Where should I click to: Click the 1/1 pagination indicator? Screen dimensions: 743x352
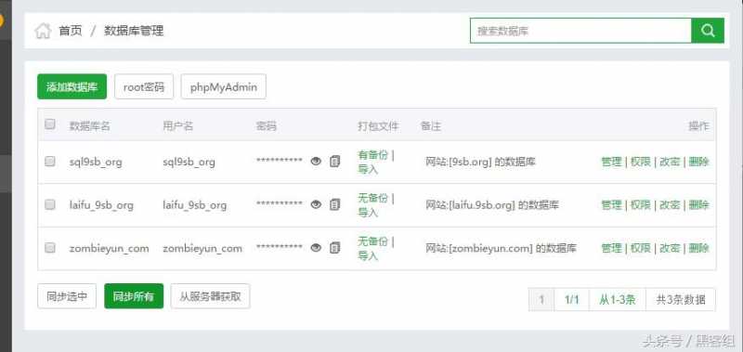(571, 299)
